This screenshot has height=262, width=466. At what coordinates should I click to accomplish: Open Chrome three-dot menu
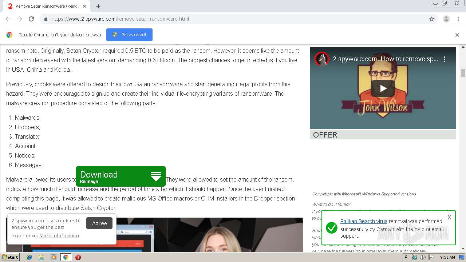pyautogui.click(x=458, y=19)
